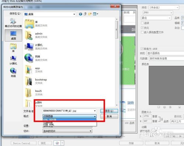Toggle the 嵌入颜色配置文件 checkbox
Screen dimensions: 184x146
tap(142, 32)
